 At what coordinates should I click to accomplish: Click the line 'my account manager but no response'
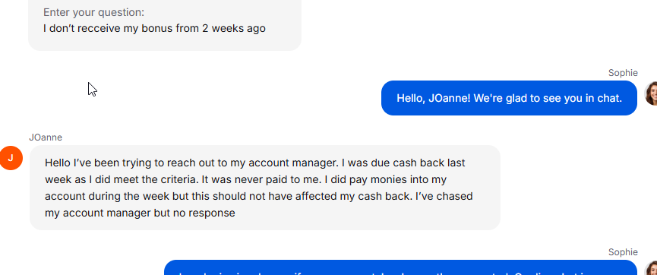pyautogui.click(x=140, y=213)
